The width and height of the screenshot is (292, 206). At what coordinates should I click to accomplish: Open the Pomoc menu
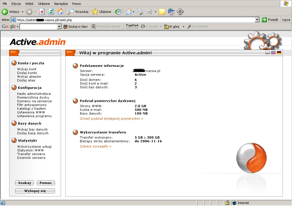coord(76,4)
